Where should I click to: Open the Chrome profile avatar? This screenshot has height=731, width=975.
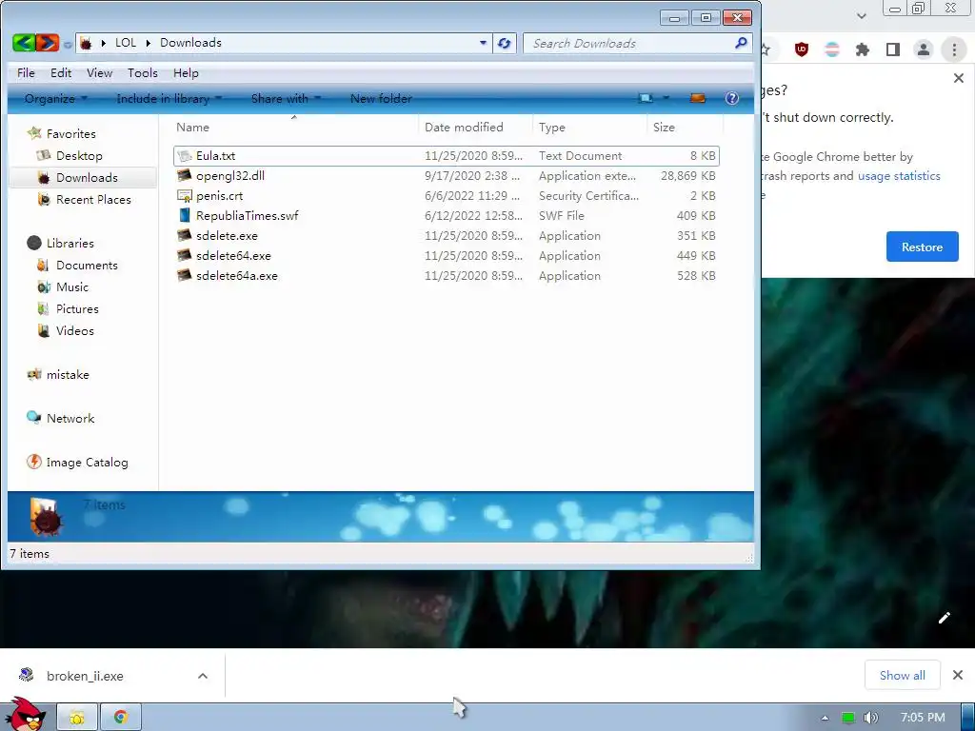(x=924, y=49)
